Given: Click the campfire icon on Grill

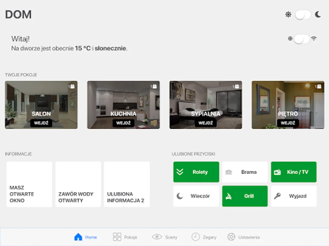Looking at the screenshot, I should [228, 196].
